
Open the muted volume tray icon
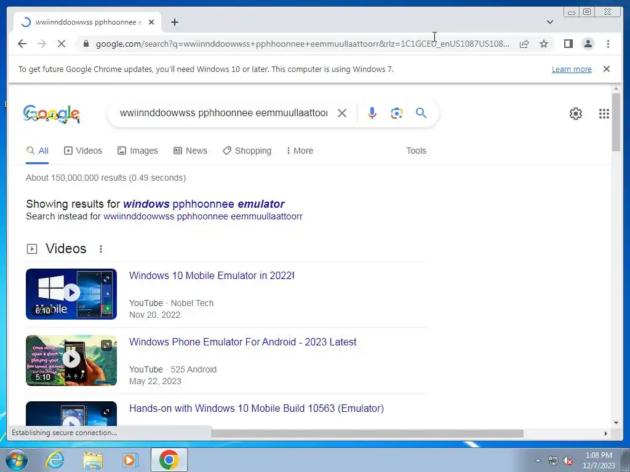tap(568, 460)
